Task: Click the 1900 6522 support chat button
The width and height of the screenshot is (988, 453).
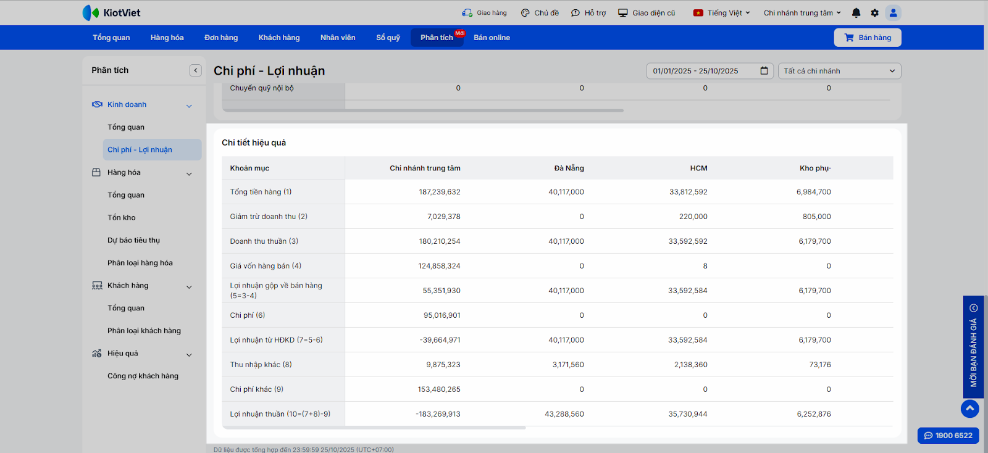Action: (948, 435)
